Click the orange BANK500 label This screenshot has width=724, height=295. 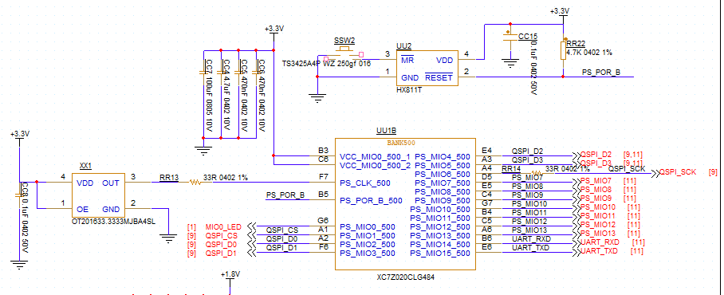click(401, 143)
